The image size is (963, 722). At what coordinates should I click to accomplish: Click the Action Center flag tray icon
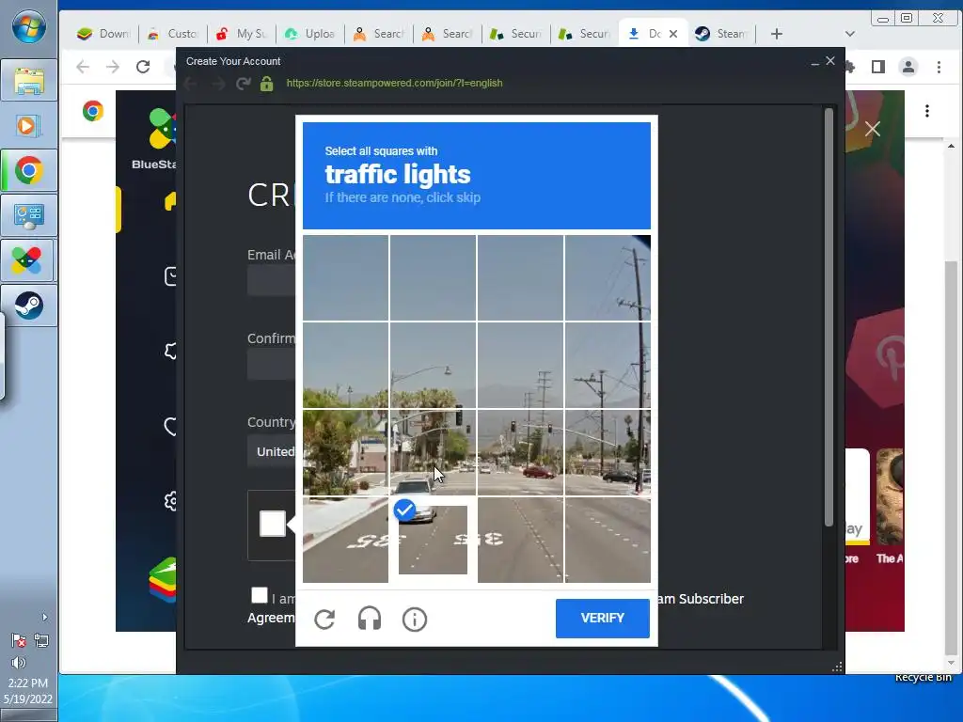coord(19,641)
